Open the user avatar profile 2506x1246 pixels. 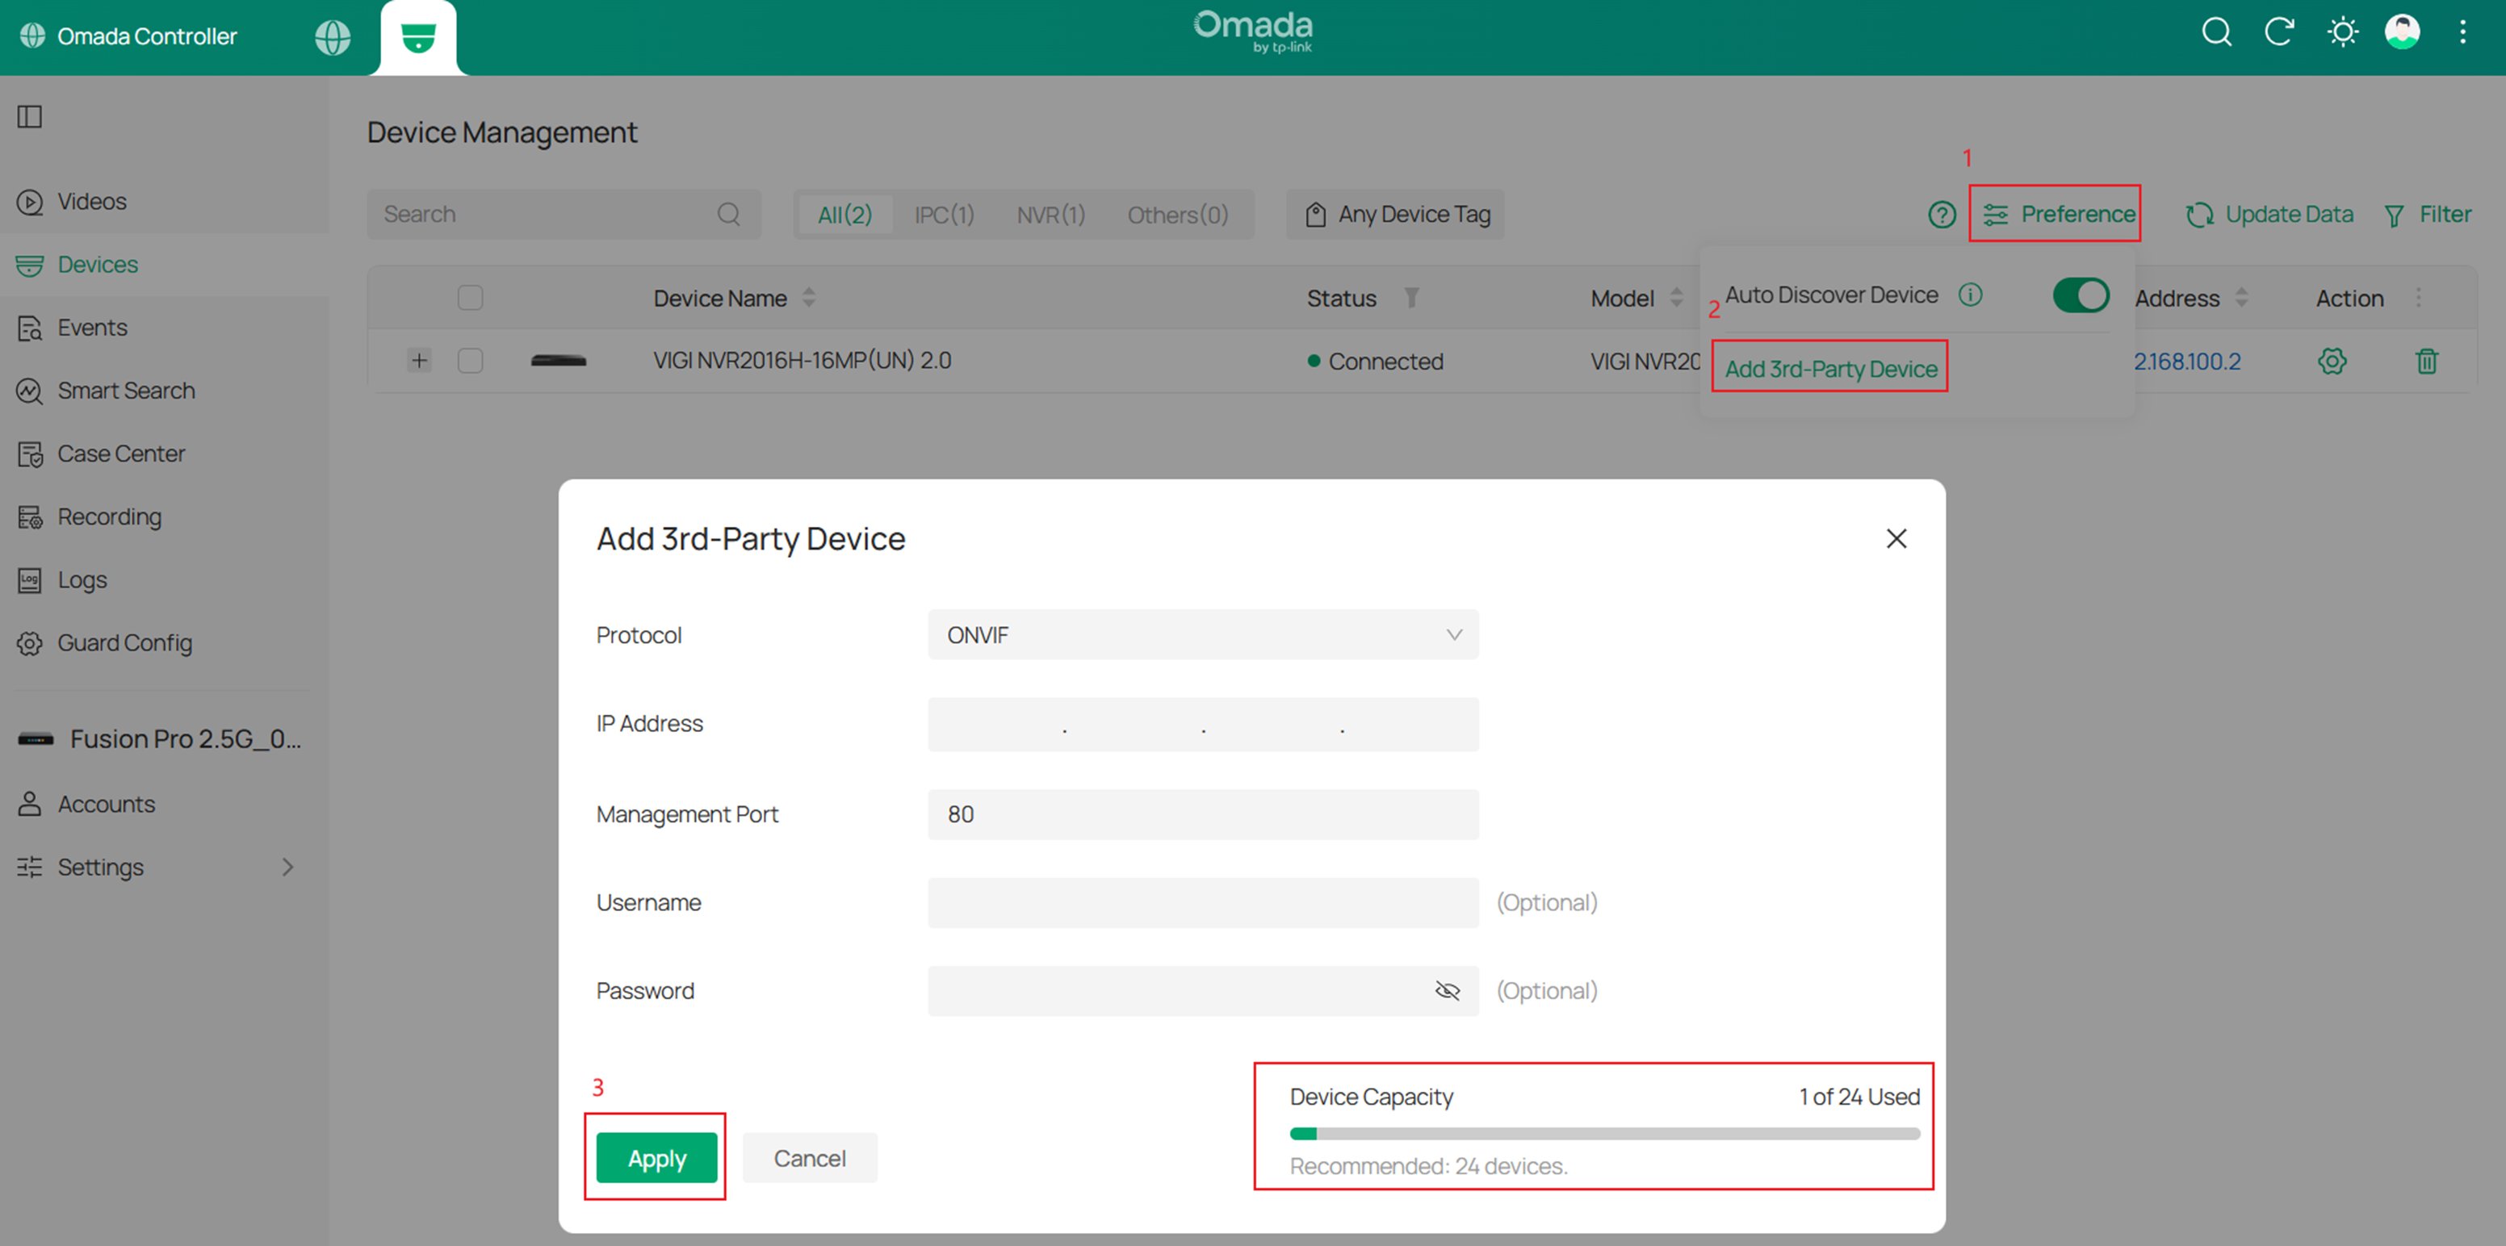point(2402,32)
